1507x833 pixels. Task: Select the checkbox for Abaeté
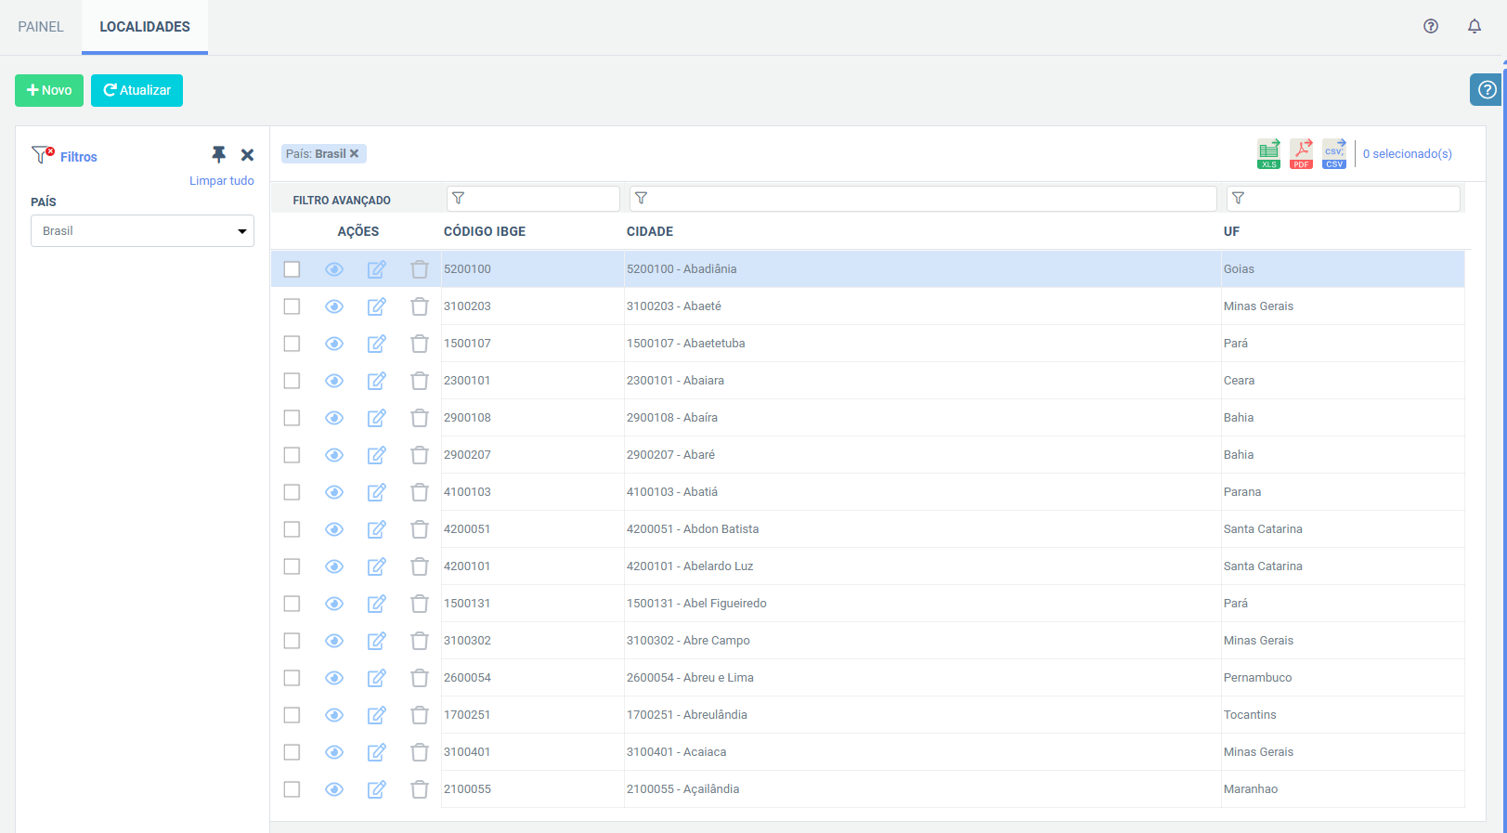pyautogui.click(x=292, y=306)
